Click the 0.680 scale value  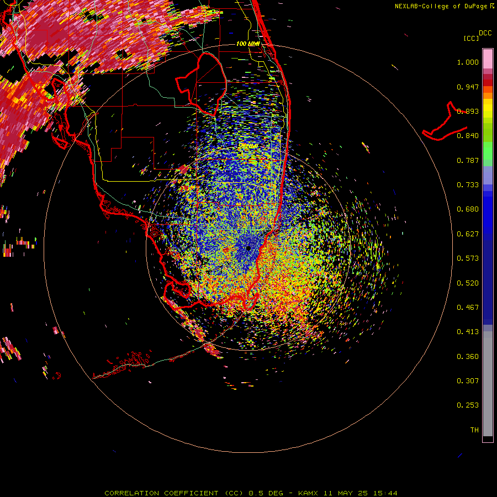click(468, 209)
